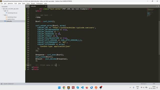This screenshot has width=160, height=90.
Task: Click json_decode on line 38
Action: pos(50,59)
